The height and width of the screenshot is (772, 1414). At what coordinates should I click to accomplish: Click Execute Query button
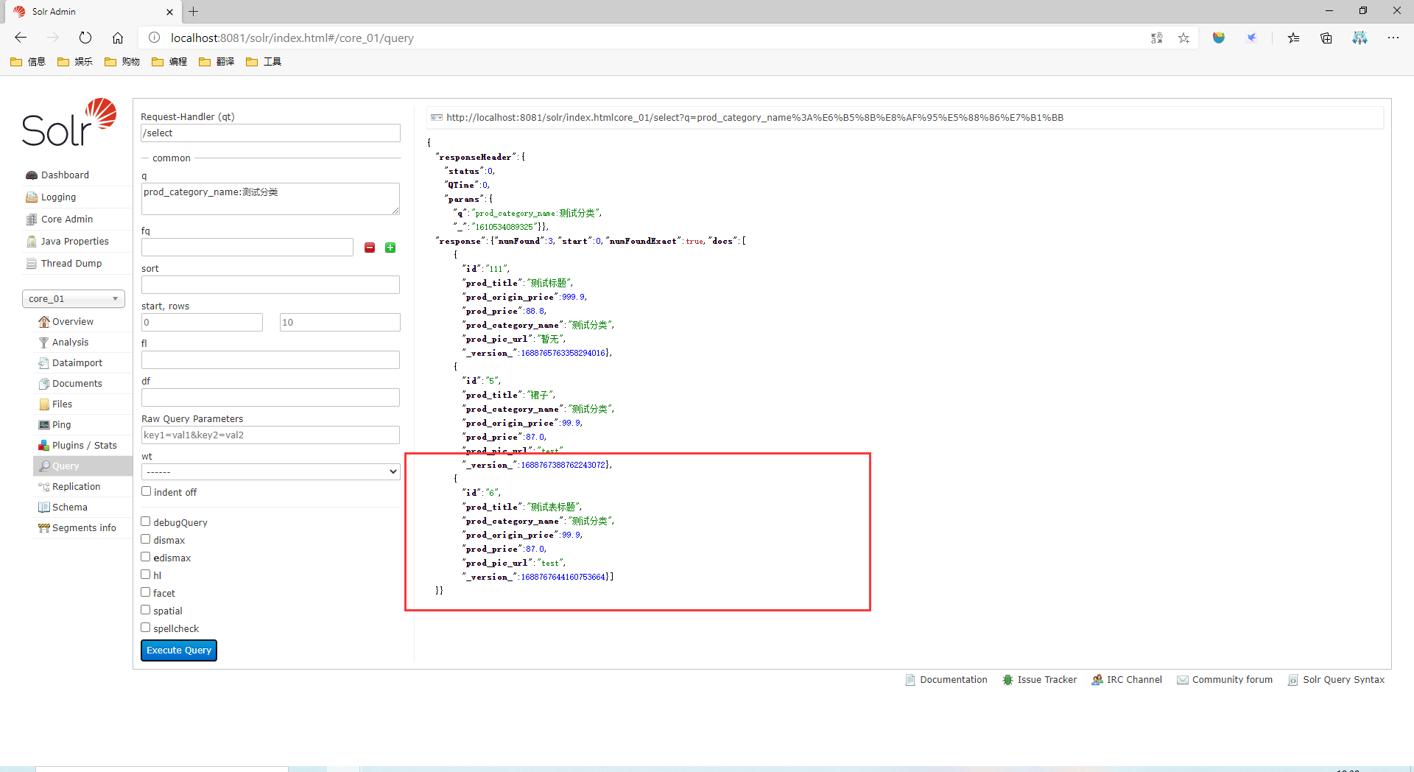click(179, 650)
